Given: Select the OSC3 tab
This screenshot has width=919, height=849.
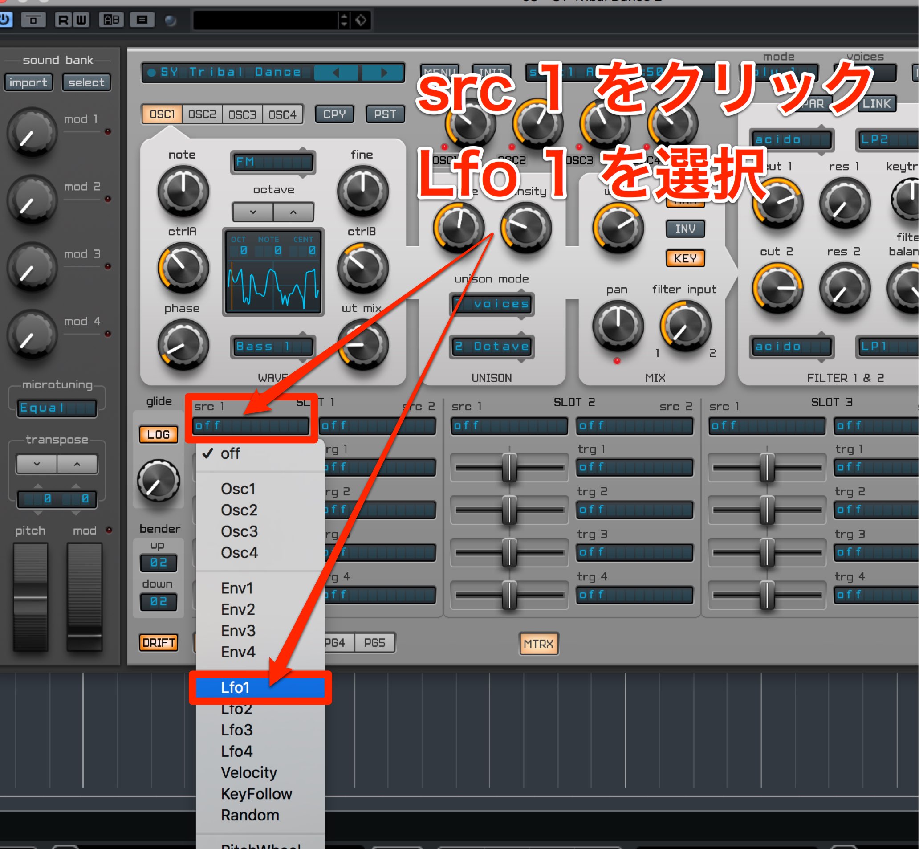Looking at the screenshot, I should pos(243,114).
